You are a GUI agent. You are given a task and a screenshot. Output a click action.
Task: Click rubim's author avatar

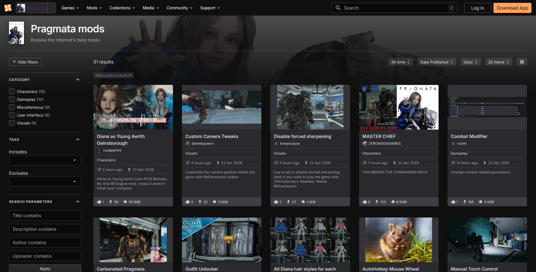[x=453, y=144]
